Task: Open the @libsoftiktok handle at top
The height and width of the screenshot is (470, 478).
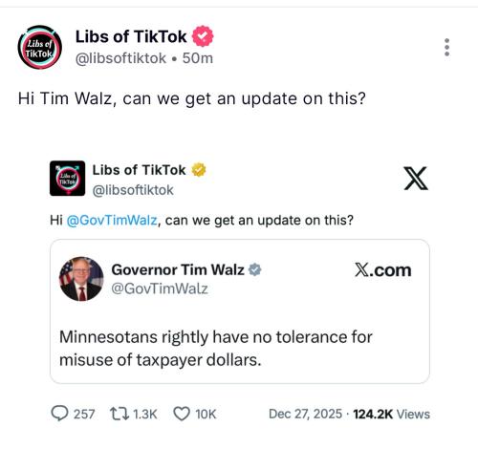Action: [120, 58]
